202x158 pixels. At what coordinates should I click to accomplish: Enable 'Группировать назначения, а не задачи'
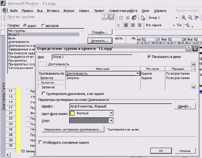44,94
